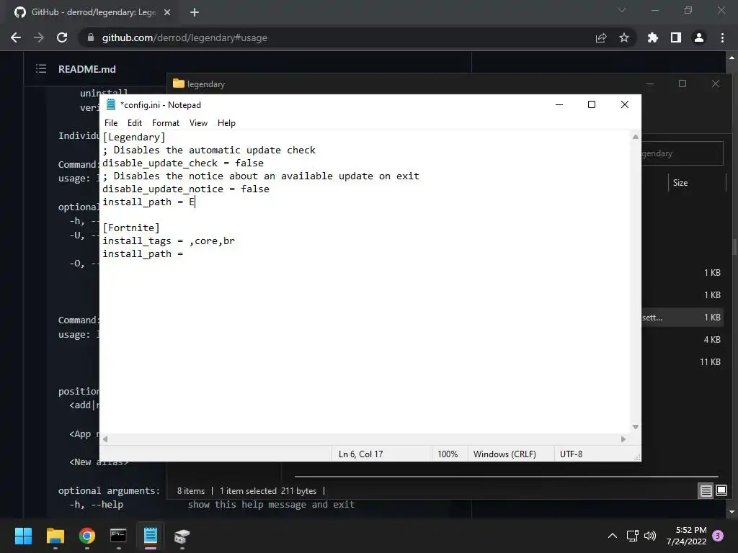This screenshot has height=553, width=738.
Task: Click the [Fortnite] section header line
Action: (131, 228)
